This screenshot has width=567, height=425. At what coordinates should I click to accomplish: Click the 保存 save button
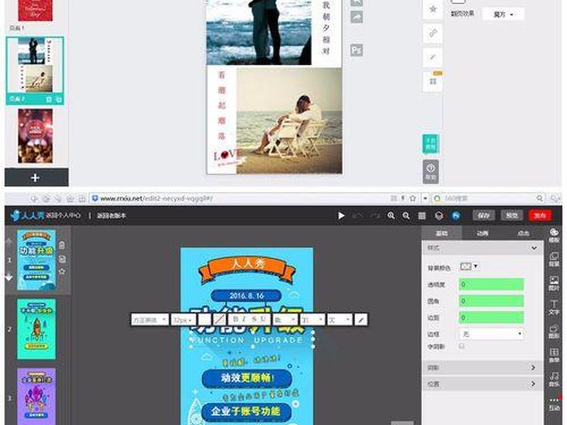[x=483, y=215]
